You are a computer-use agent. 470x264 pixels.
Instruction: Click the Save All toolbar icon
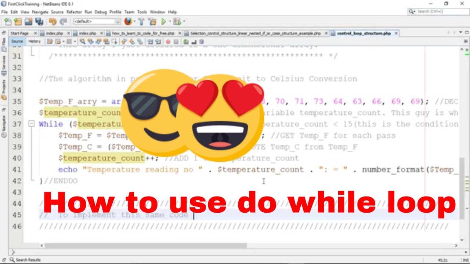click(39, 22)
